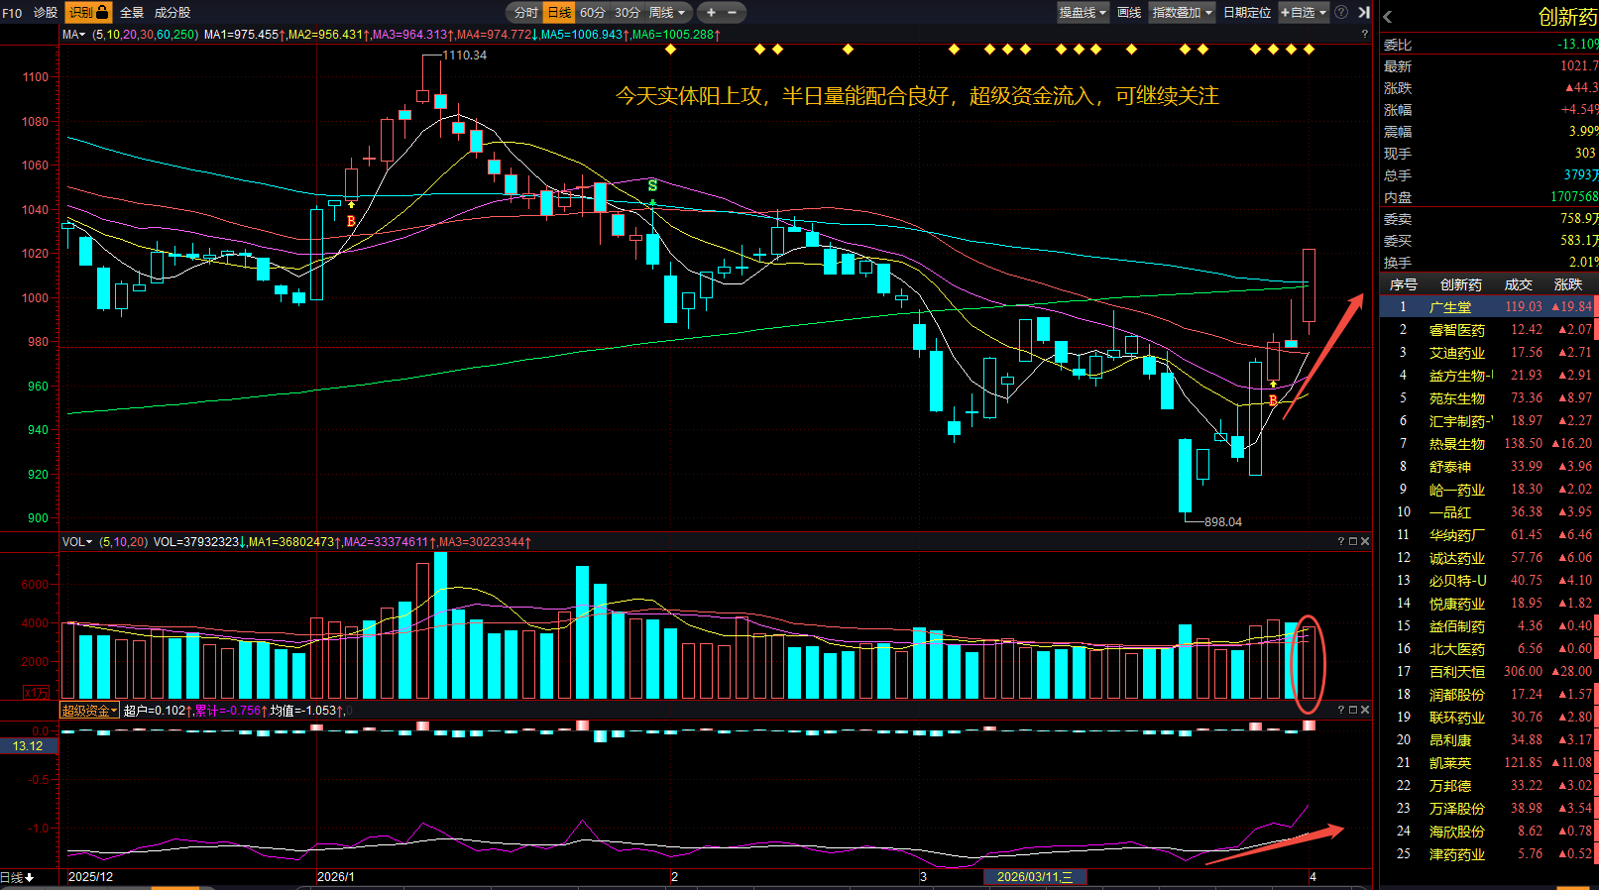Close the 超级资金 indicator panel
This screenshot has height=890, width=1599.
click(1365, 710)
